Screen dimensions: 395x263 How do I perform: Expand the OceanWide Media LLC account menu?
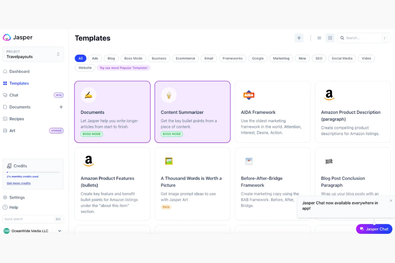point(60,231)
